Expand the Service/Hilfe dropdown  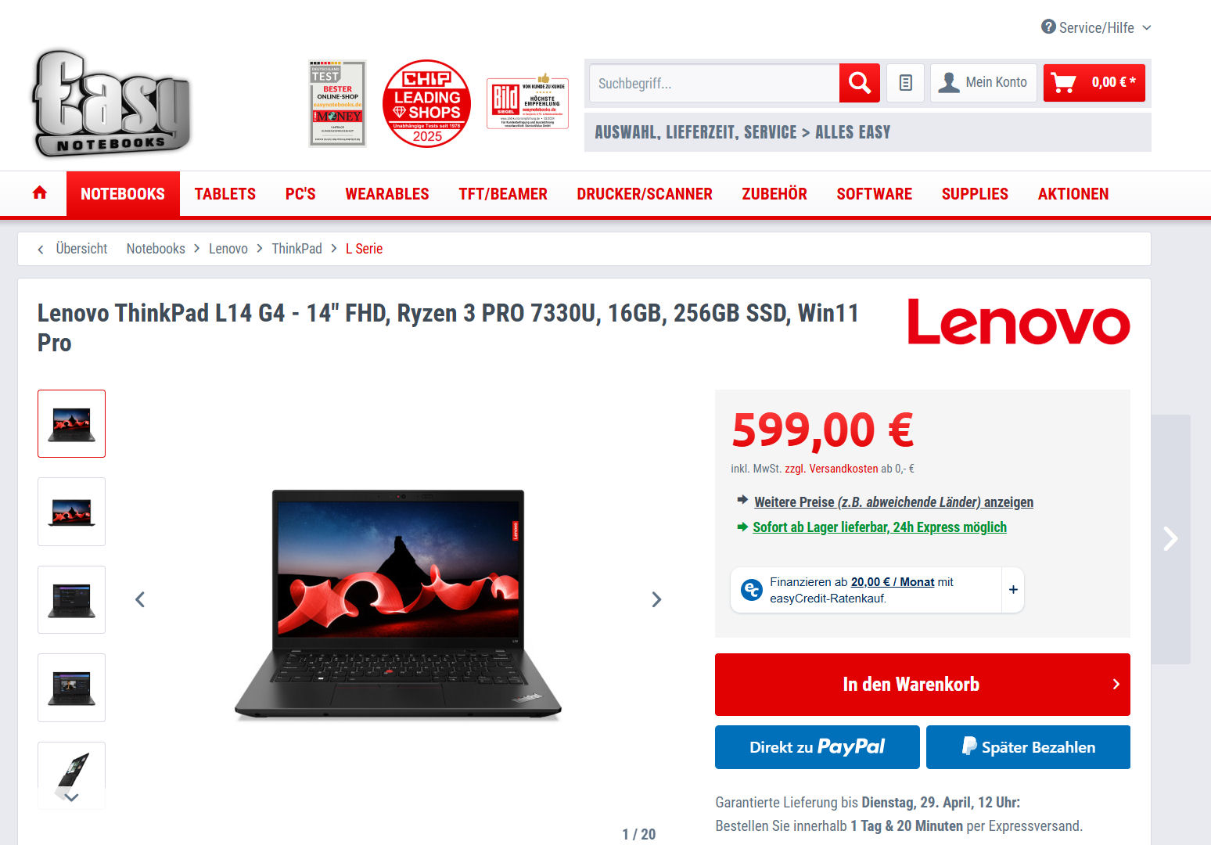coord(1096,27)
